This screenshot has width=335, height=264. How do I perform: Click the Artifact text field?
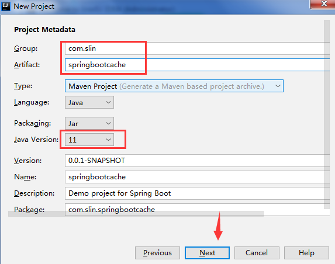[197, 65]
